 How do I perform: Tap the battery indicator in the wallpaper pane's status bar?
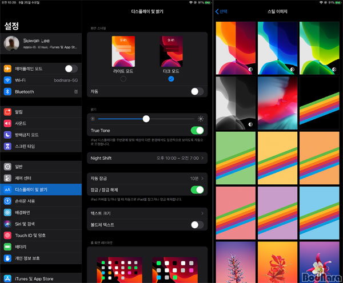pos(337,2)
